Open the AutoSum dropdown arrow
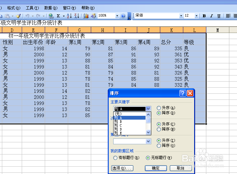The image size is (237, 174). [x=64, y=16]
